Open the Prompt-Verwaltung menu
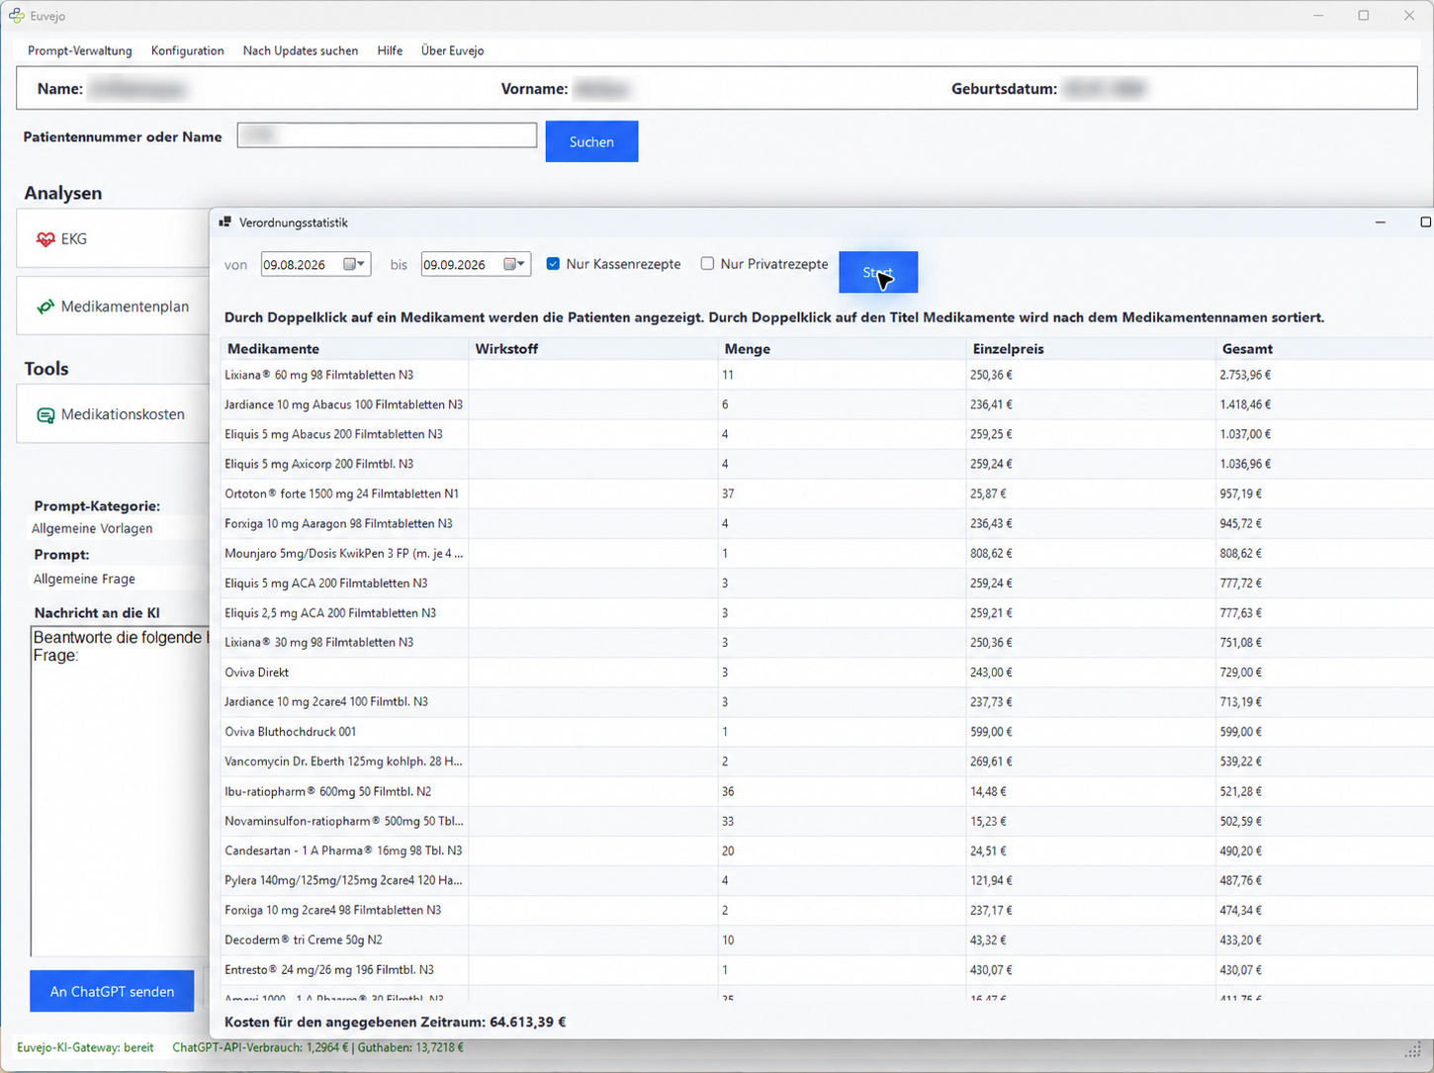The width and height of the screenshot is (1434, 1073). click(x=80, y=50)
